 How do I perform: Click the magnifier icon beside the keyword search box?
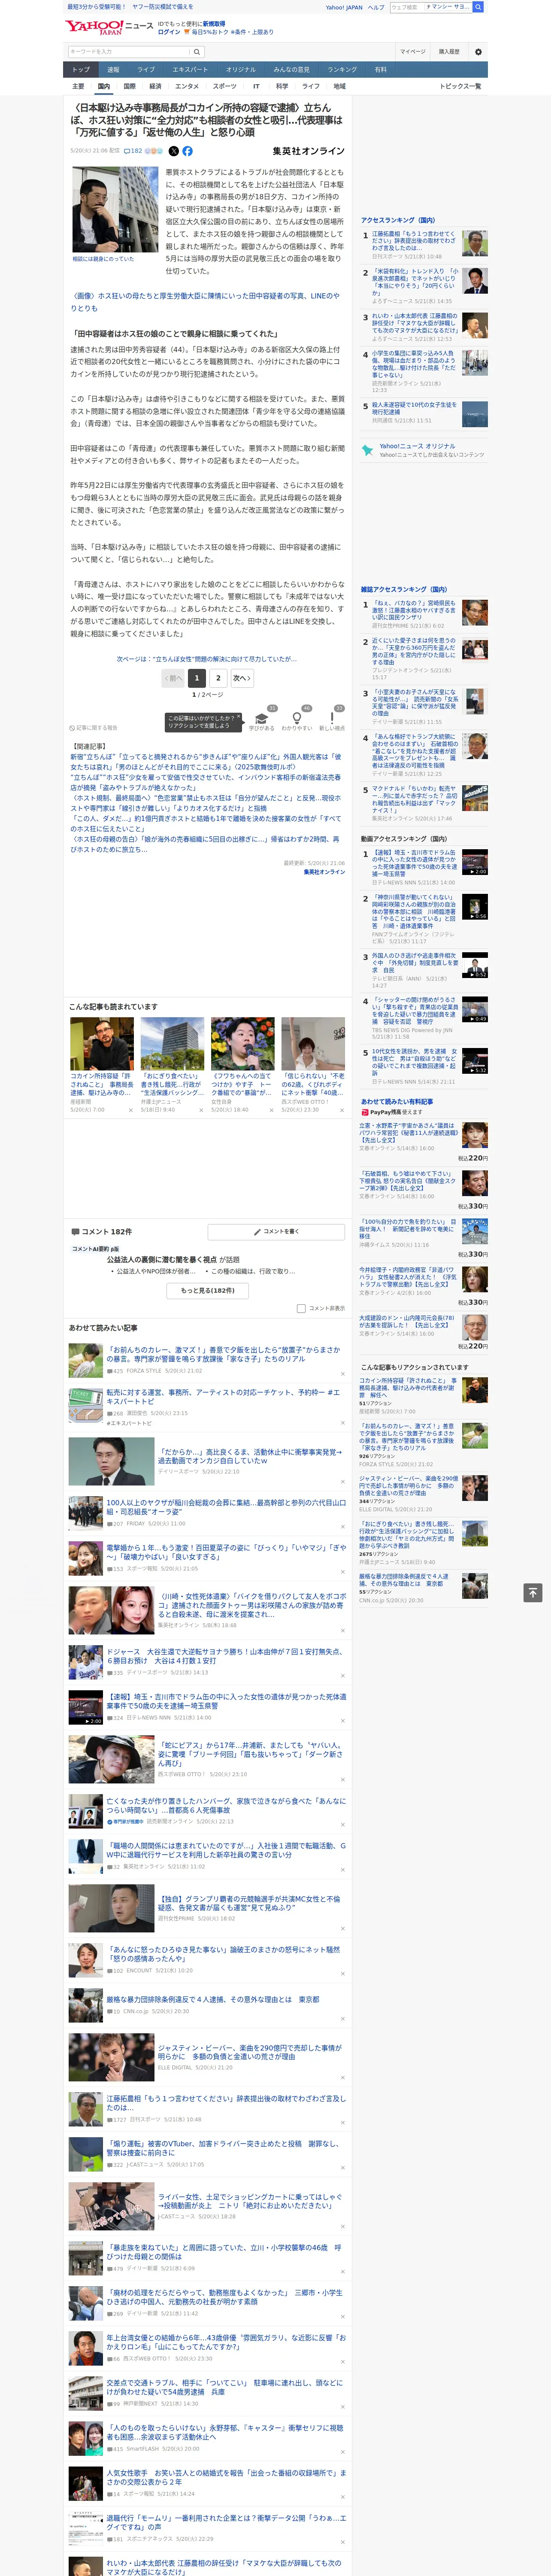197,51
